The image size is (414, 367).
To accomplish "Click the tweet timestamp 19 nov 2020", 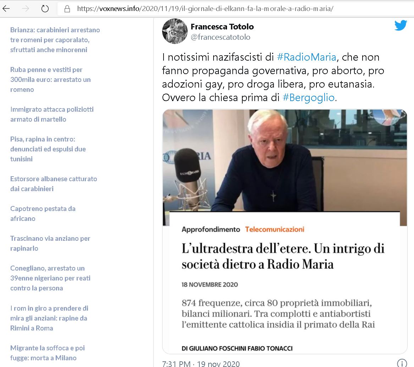I will pyautogui.click(x=201, y=363).
